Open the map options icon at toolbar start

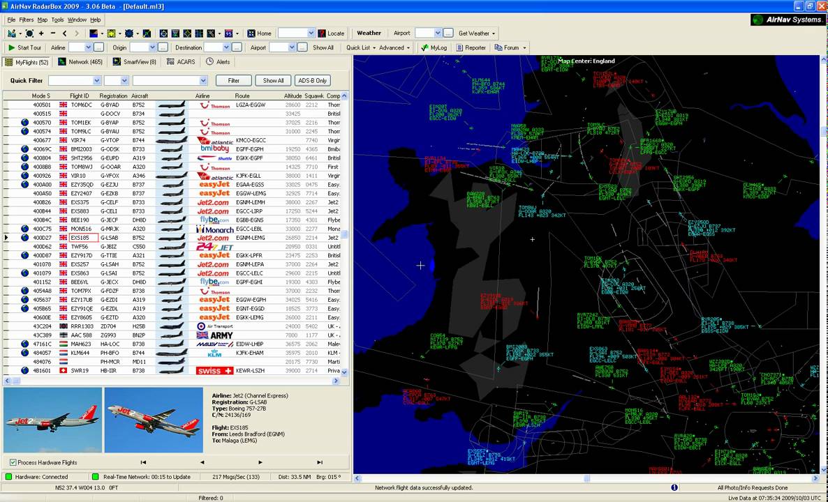[11, 33]
